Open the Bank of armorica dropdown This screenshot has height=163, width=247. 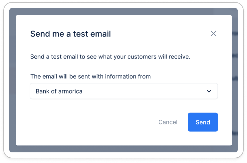[x=124, y=91]
